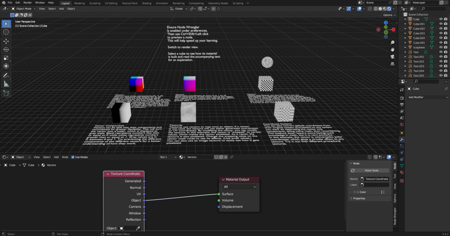
Task: Open the node editor Add menu
Action: coord(56,157)
